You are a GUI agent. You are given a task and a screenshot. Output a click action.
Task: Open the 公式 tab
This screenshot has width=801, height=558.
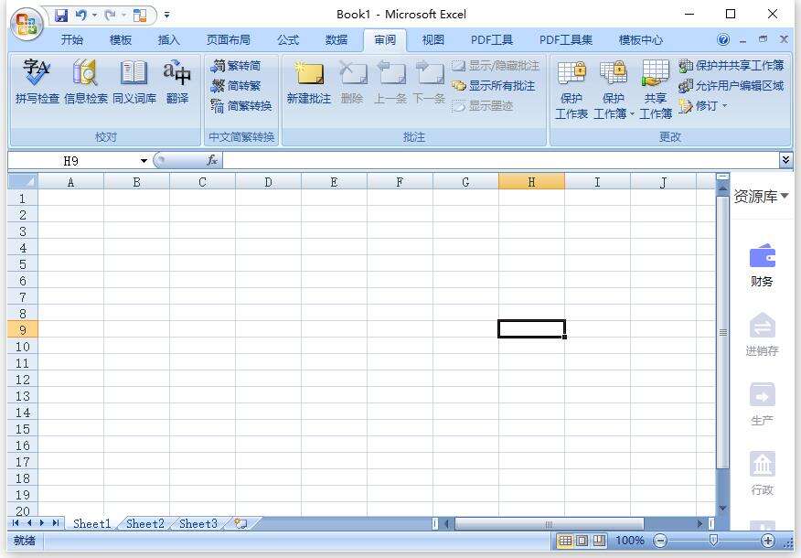pos(288,40)
